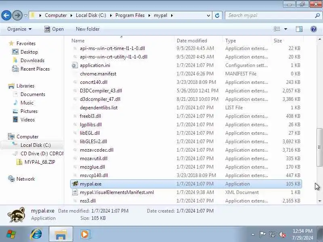Click file list scroll up arrow
The image size is (323, 242).
[x=319, y=39]
